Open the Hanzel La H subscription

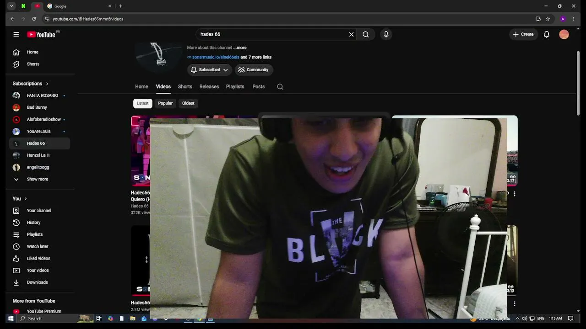pos(39,155)
